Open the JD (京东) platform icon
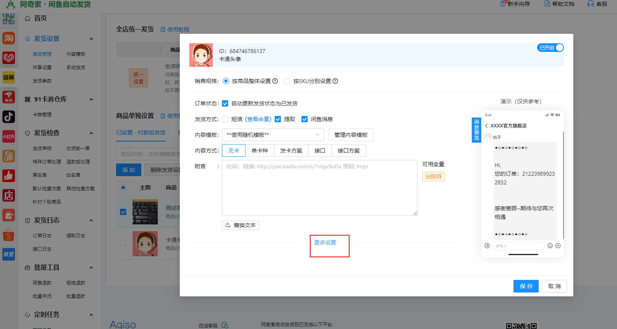 (x=9, y=97)
